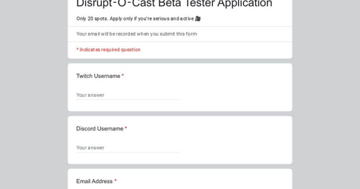Click the Email Address question label

(94, 181)
